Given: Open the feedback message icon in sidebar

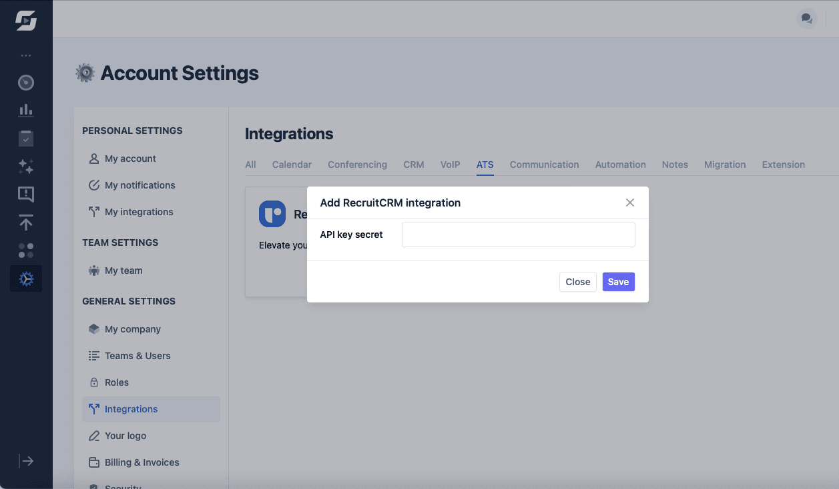Looking at the screenshot, I should tap(25, 194).
